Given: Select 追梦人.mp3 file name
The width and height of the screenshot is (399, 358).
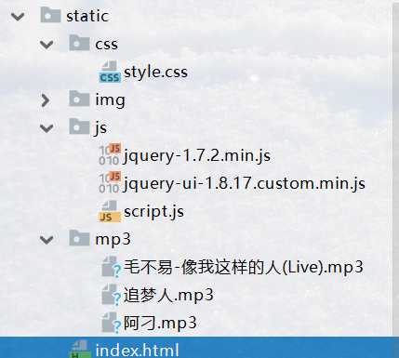Looking at the screenshot, I should tap(168, 296).
